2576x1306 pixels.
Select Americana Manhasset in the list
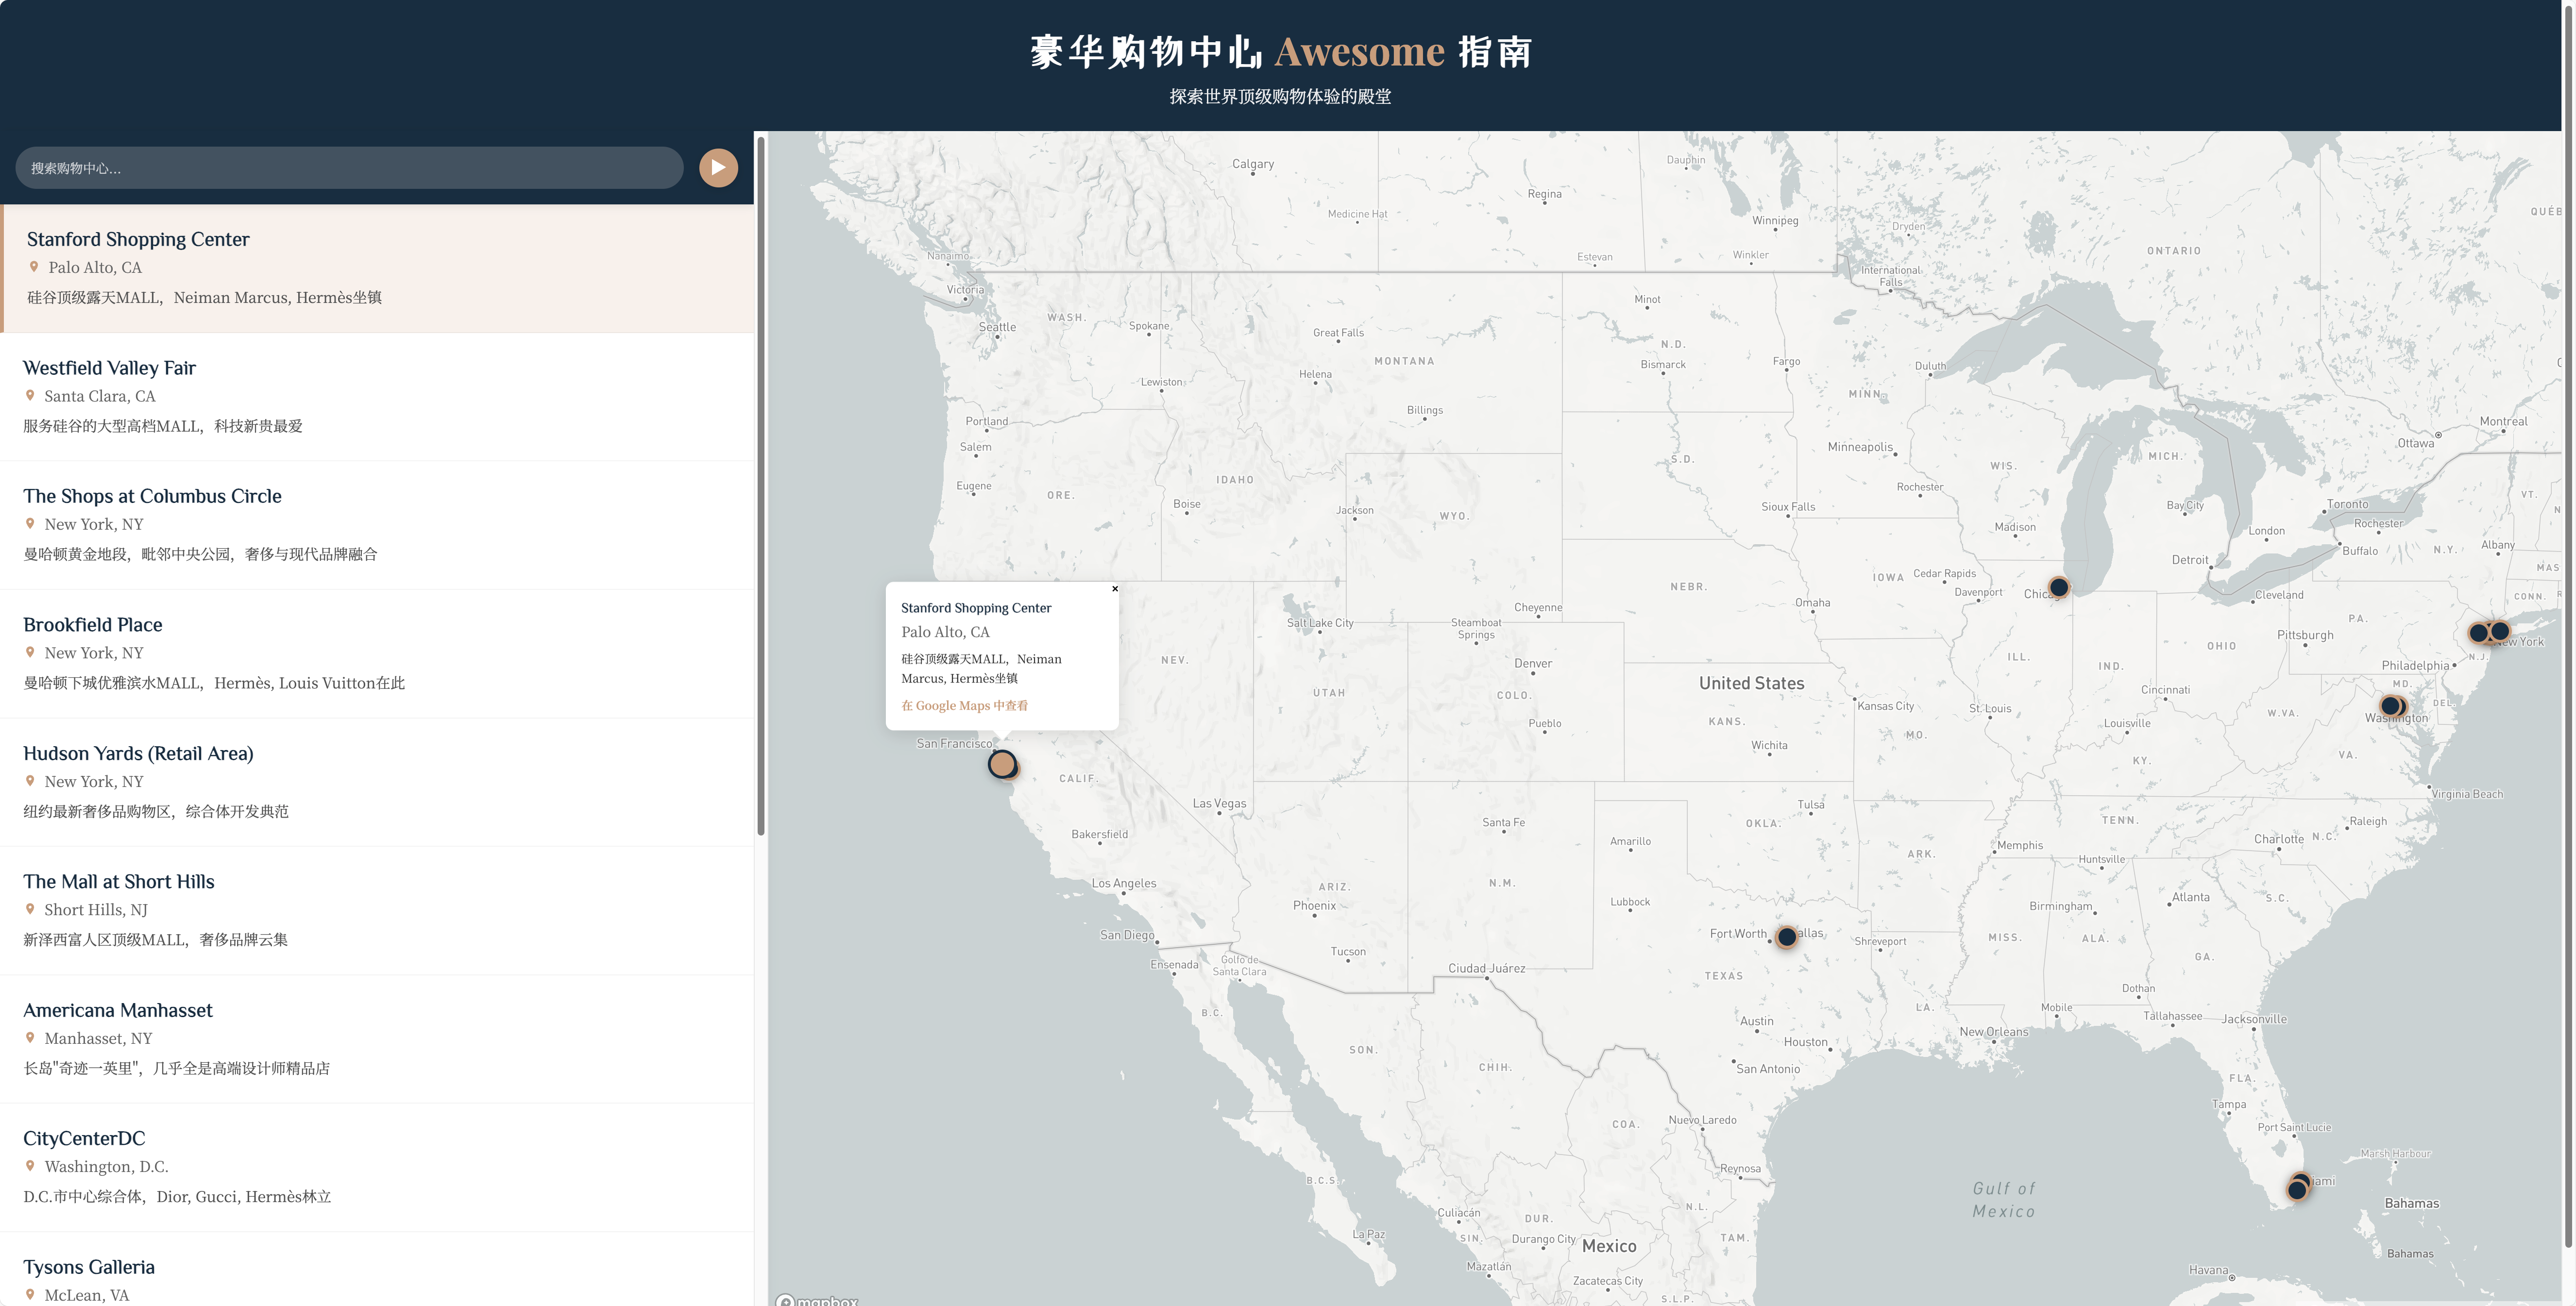point(377,1039)
